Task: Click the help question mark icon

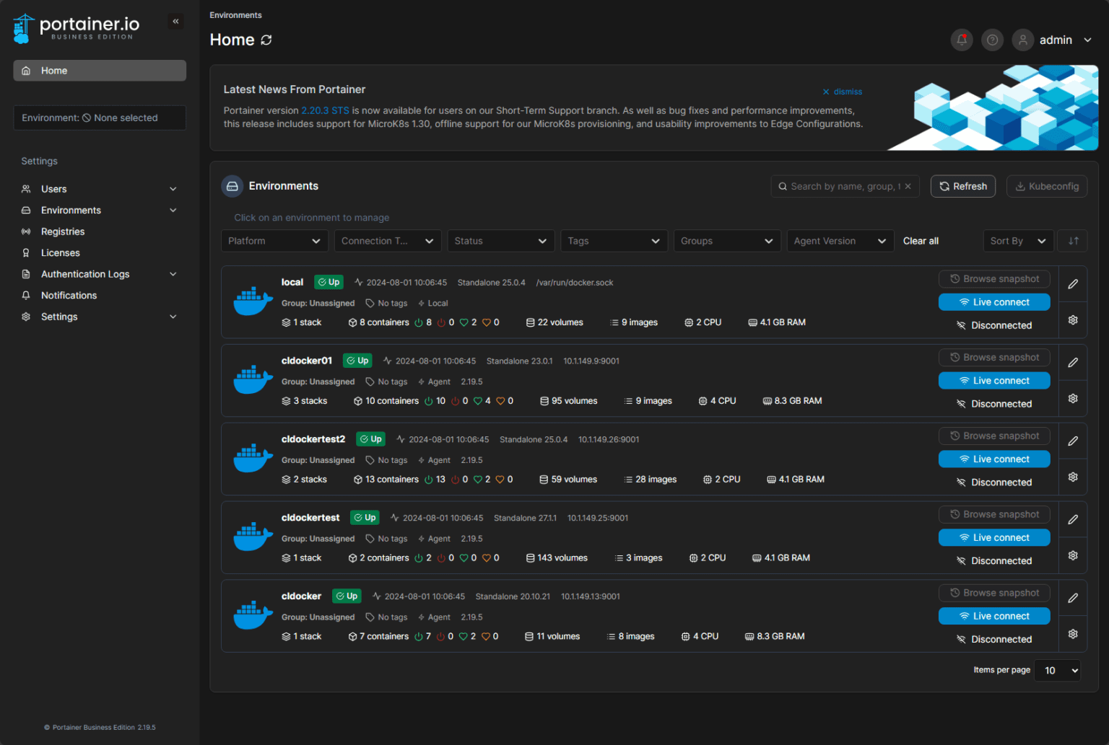Action: coord(992,40)
